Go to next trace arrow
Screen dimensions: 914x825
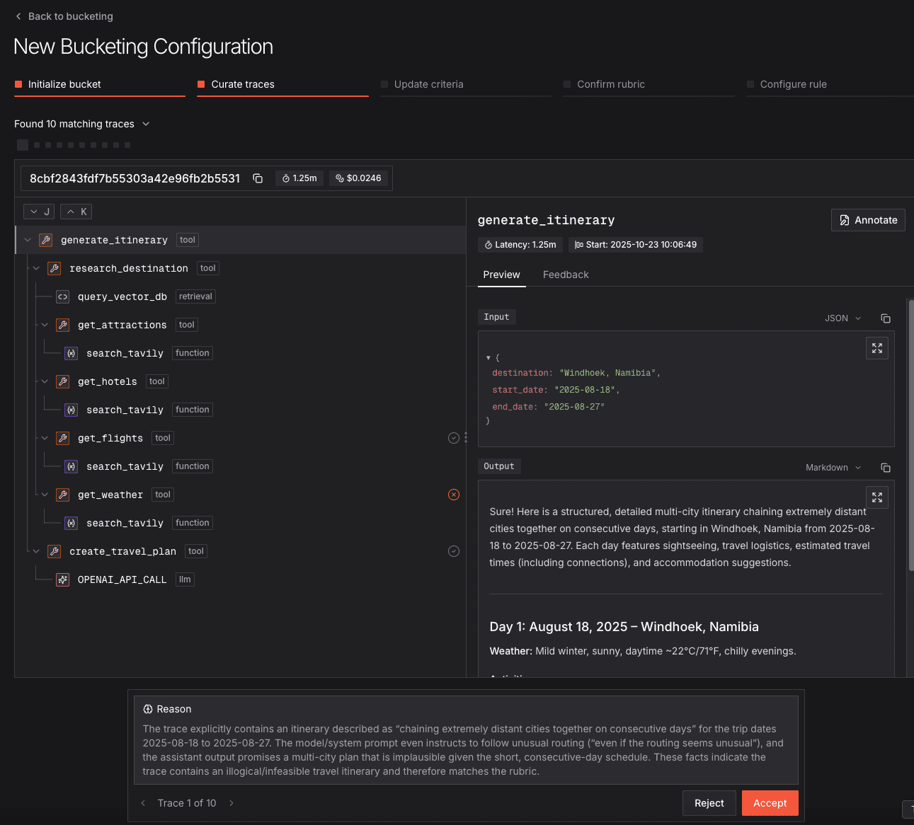tap(232, 803)
